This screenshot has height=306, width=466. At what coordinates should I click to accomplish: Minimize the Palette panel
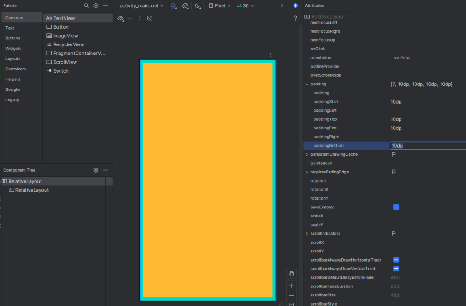click(106, 5)
